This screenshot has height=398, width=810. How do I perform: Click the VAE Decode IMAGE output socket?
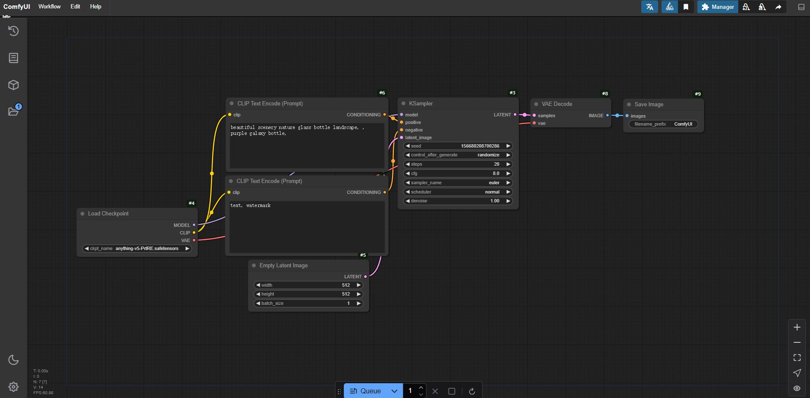(607, 116)
